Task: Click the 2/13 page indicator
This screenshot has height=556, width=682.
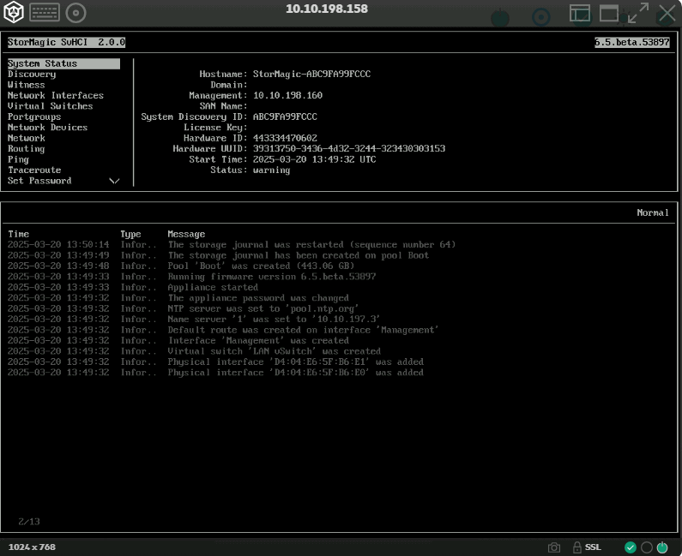Action: tap(28, 521)
